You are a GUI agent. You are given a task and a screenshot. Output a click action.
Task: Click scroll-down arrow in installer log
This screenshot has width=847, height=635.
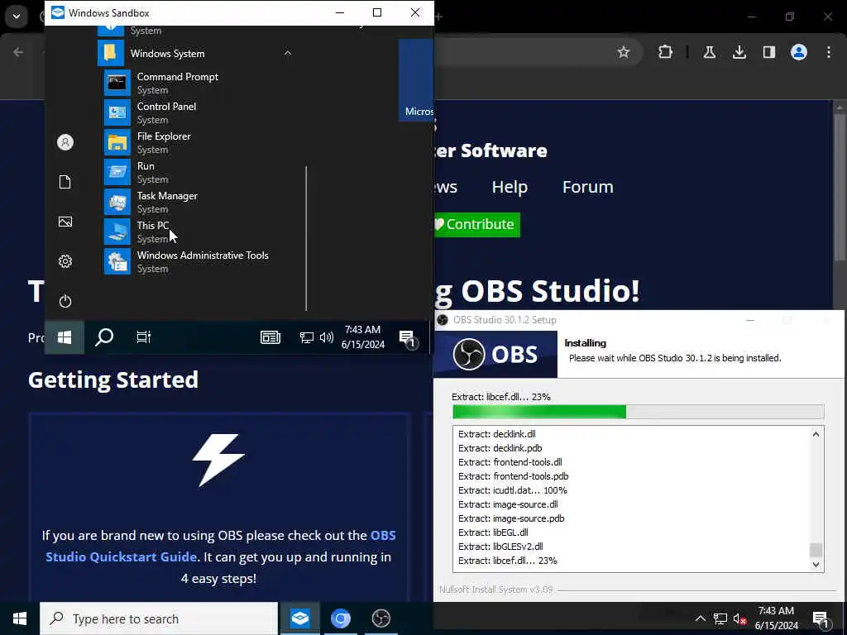[x=816, y=564]
